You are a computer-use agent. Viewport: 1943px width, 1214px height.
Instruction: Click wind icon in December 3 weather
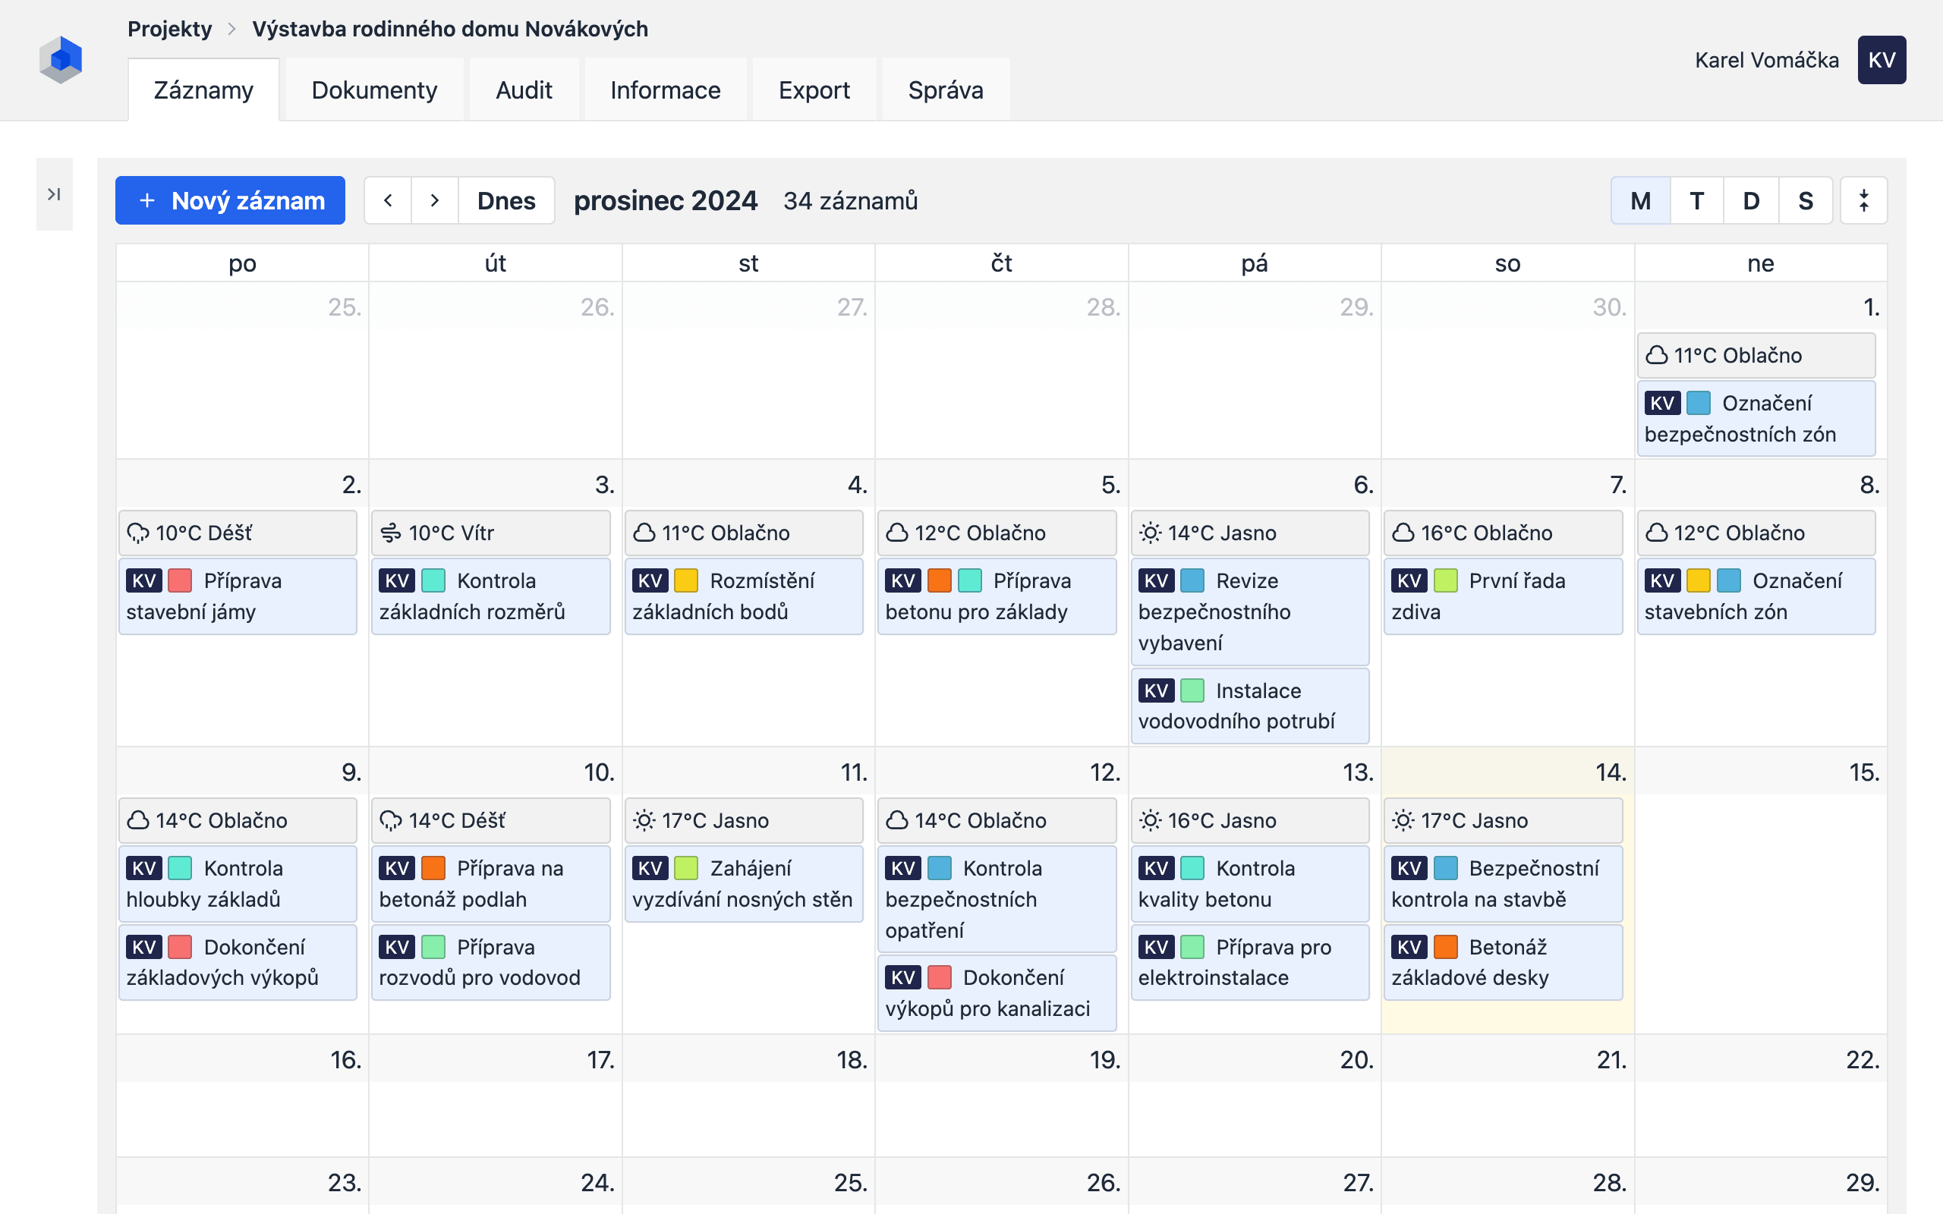391,533
